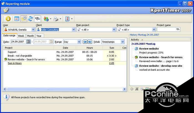Select 24.09.2007 Montag history heading
Screen dimensions: 194x113
click(x=143, y=44)
